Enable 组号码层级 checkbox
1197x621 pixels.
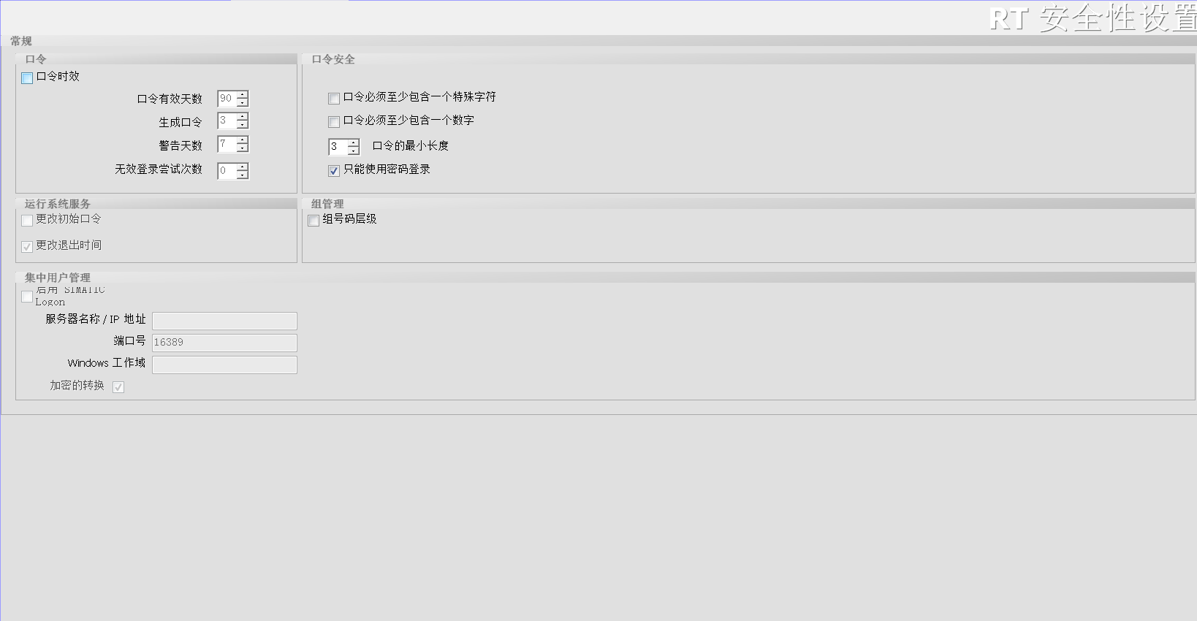tap(313, 221)
